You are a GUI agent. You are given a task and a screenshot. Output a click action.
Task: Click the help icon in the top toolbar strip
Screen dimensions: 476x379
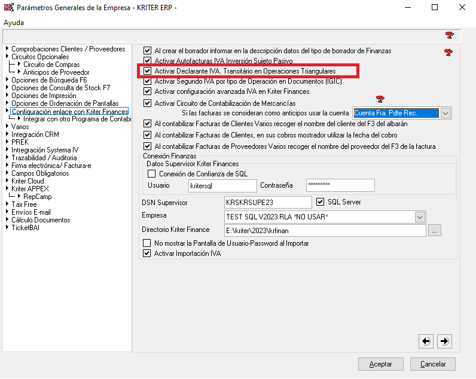[449, 35]
